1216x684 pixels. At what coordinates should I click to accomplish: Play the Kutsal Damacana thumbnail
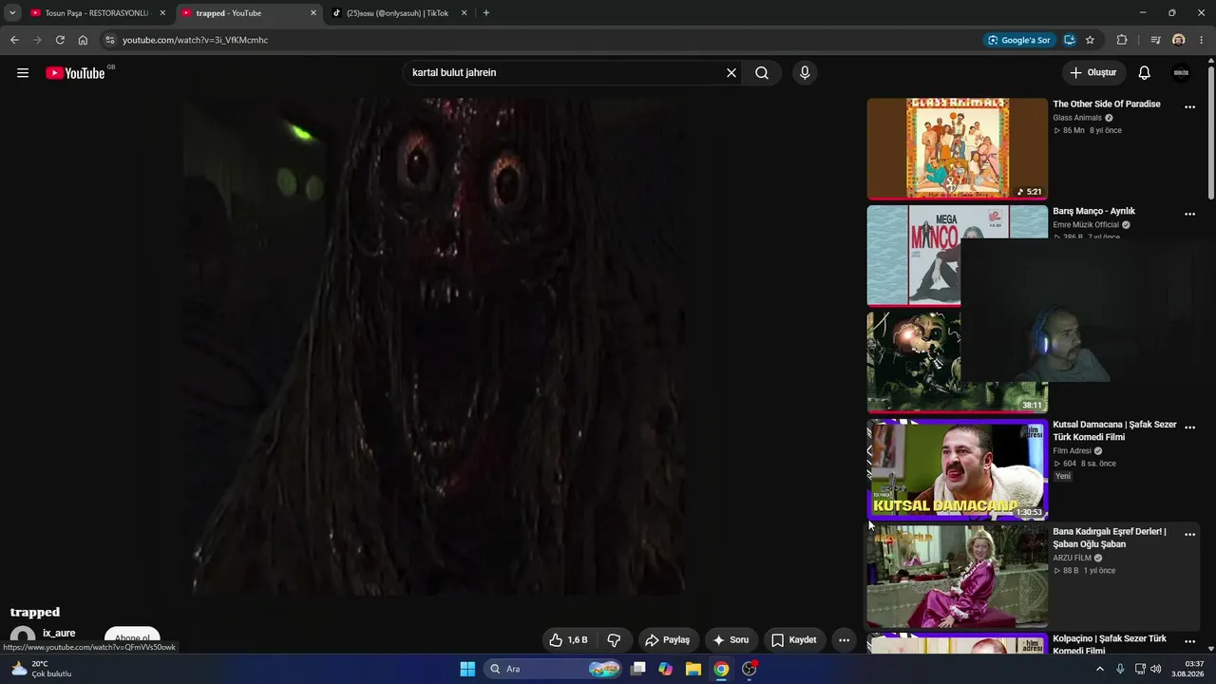point(958,469)
